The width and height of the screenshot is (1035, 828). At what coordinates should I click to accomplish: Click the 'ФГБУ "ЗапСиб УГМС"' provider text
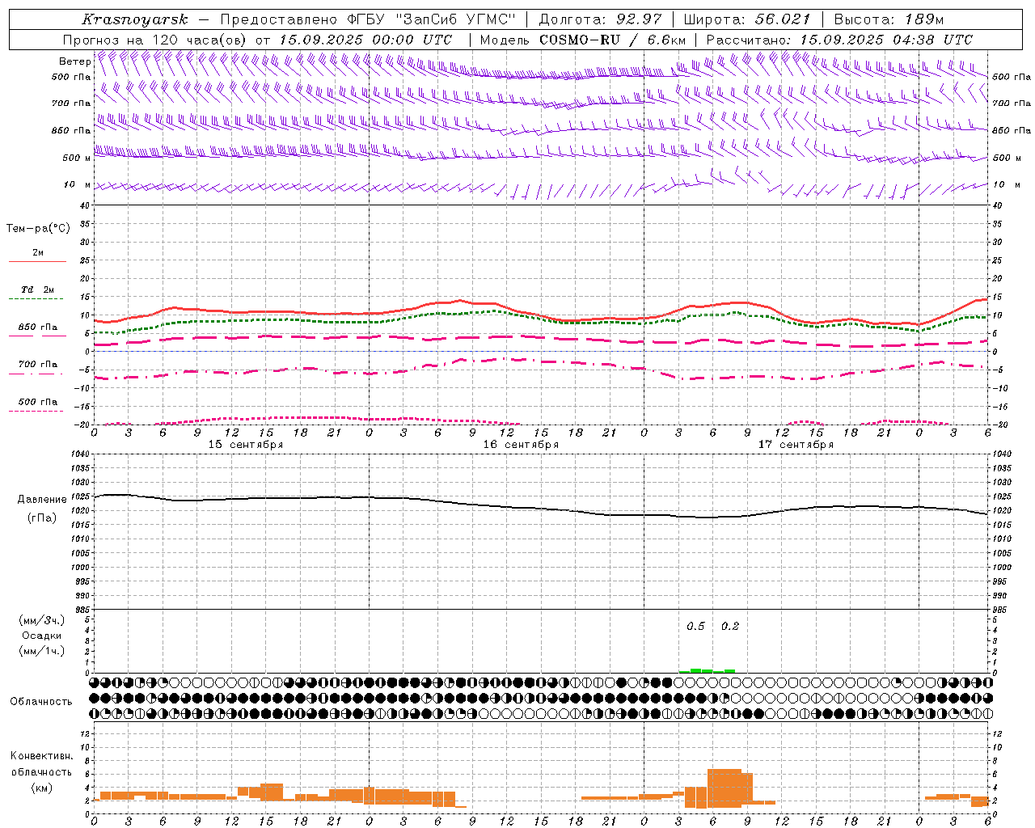point(432,19)
